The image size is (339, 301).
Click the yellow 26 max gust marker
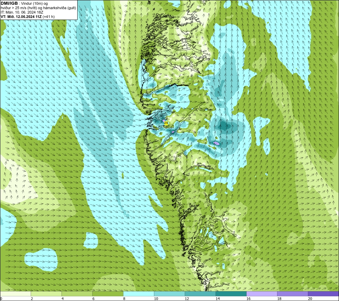[166, 123]
